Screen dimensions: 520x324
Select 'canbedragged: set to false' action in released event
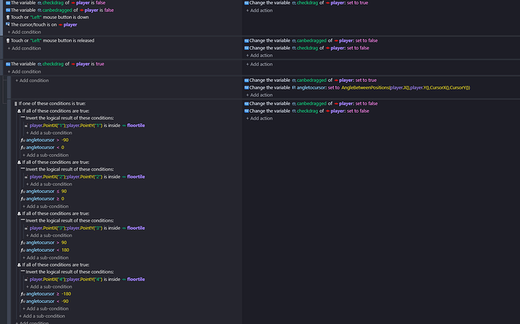(x=310, y=41)
